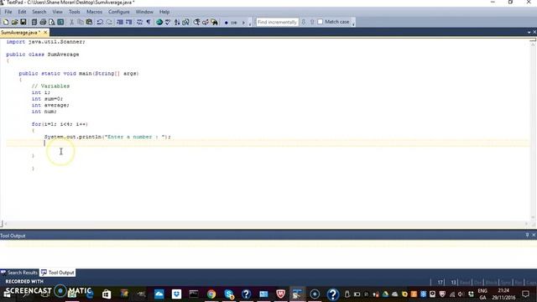537x302 pixels.
Task: Open the Manage Files toolbar icon
Action: coord(34,22)
